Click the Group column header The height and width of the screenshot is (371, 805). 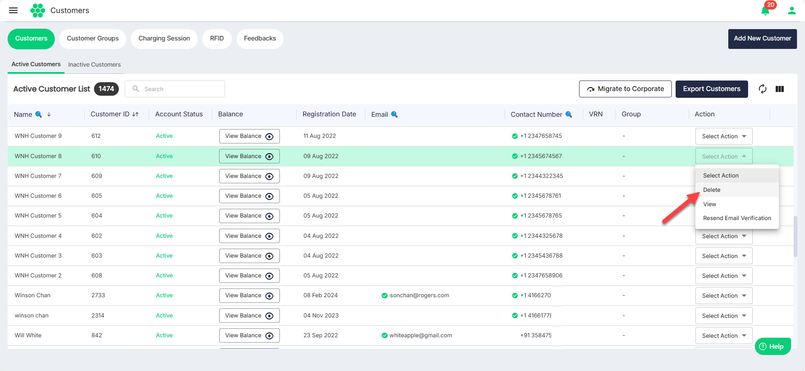631,114
